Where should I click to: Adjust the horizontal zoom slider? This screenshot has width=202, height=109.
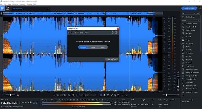[171, 95]
